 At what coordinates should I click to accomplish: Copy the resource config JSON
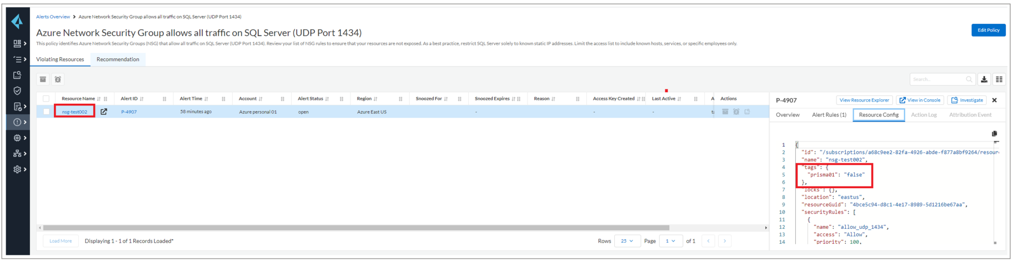point(994,134)
